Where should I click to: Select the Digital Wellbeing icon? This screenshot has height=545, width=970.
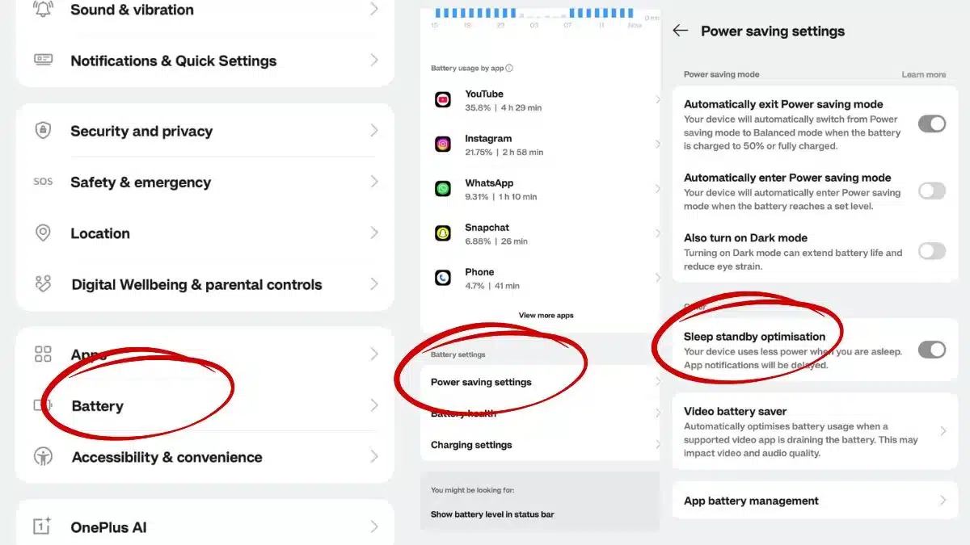(42, 284)
